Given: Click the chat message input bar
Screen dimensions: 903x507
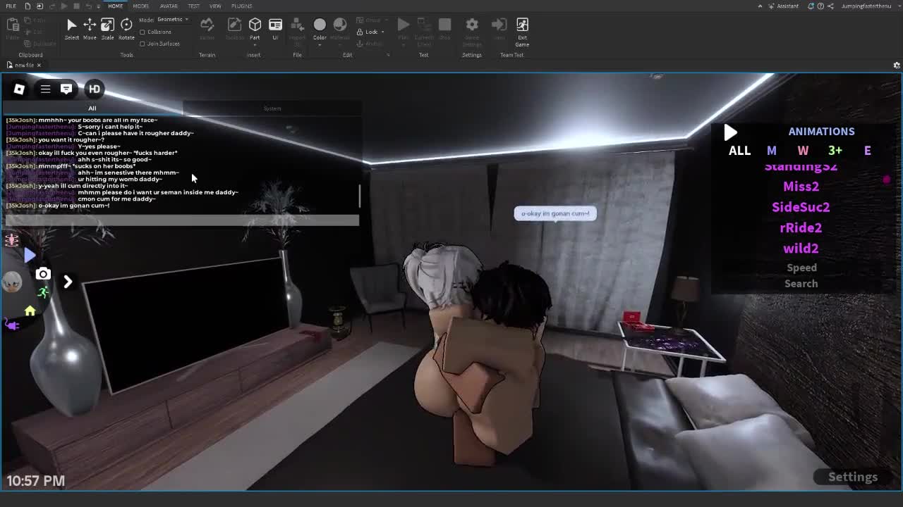Looking at the screenshot, I should coord(182,220).
